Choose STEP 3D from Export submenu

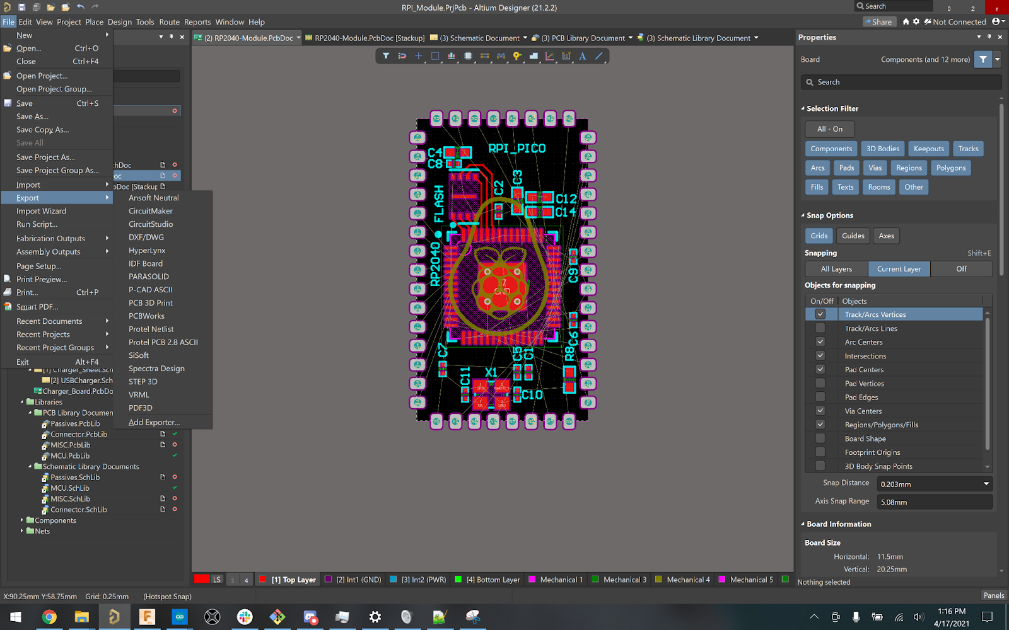click(x=143, y=382)
